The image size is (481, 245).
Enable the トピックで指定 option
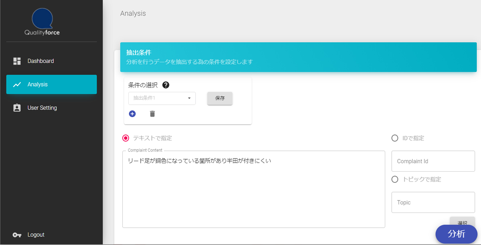(x=394, y=179)
